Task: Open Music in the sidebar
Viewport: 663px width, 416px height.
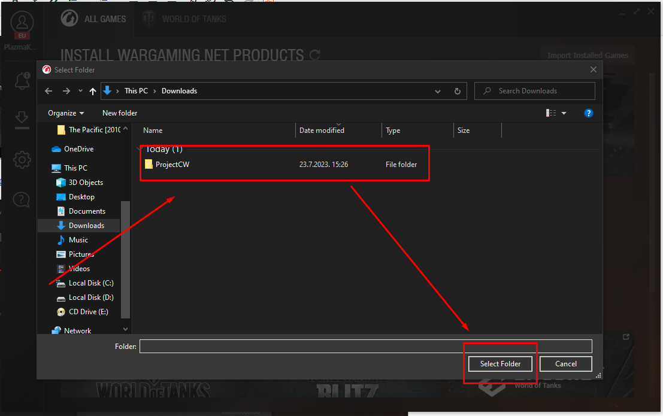Action: (72, 239)
